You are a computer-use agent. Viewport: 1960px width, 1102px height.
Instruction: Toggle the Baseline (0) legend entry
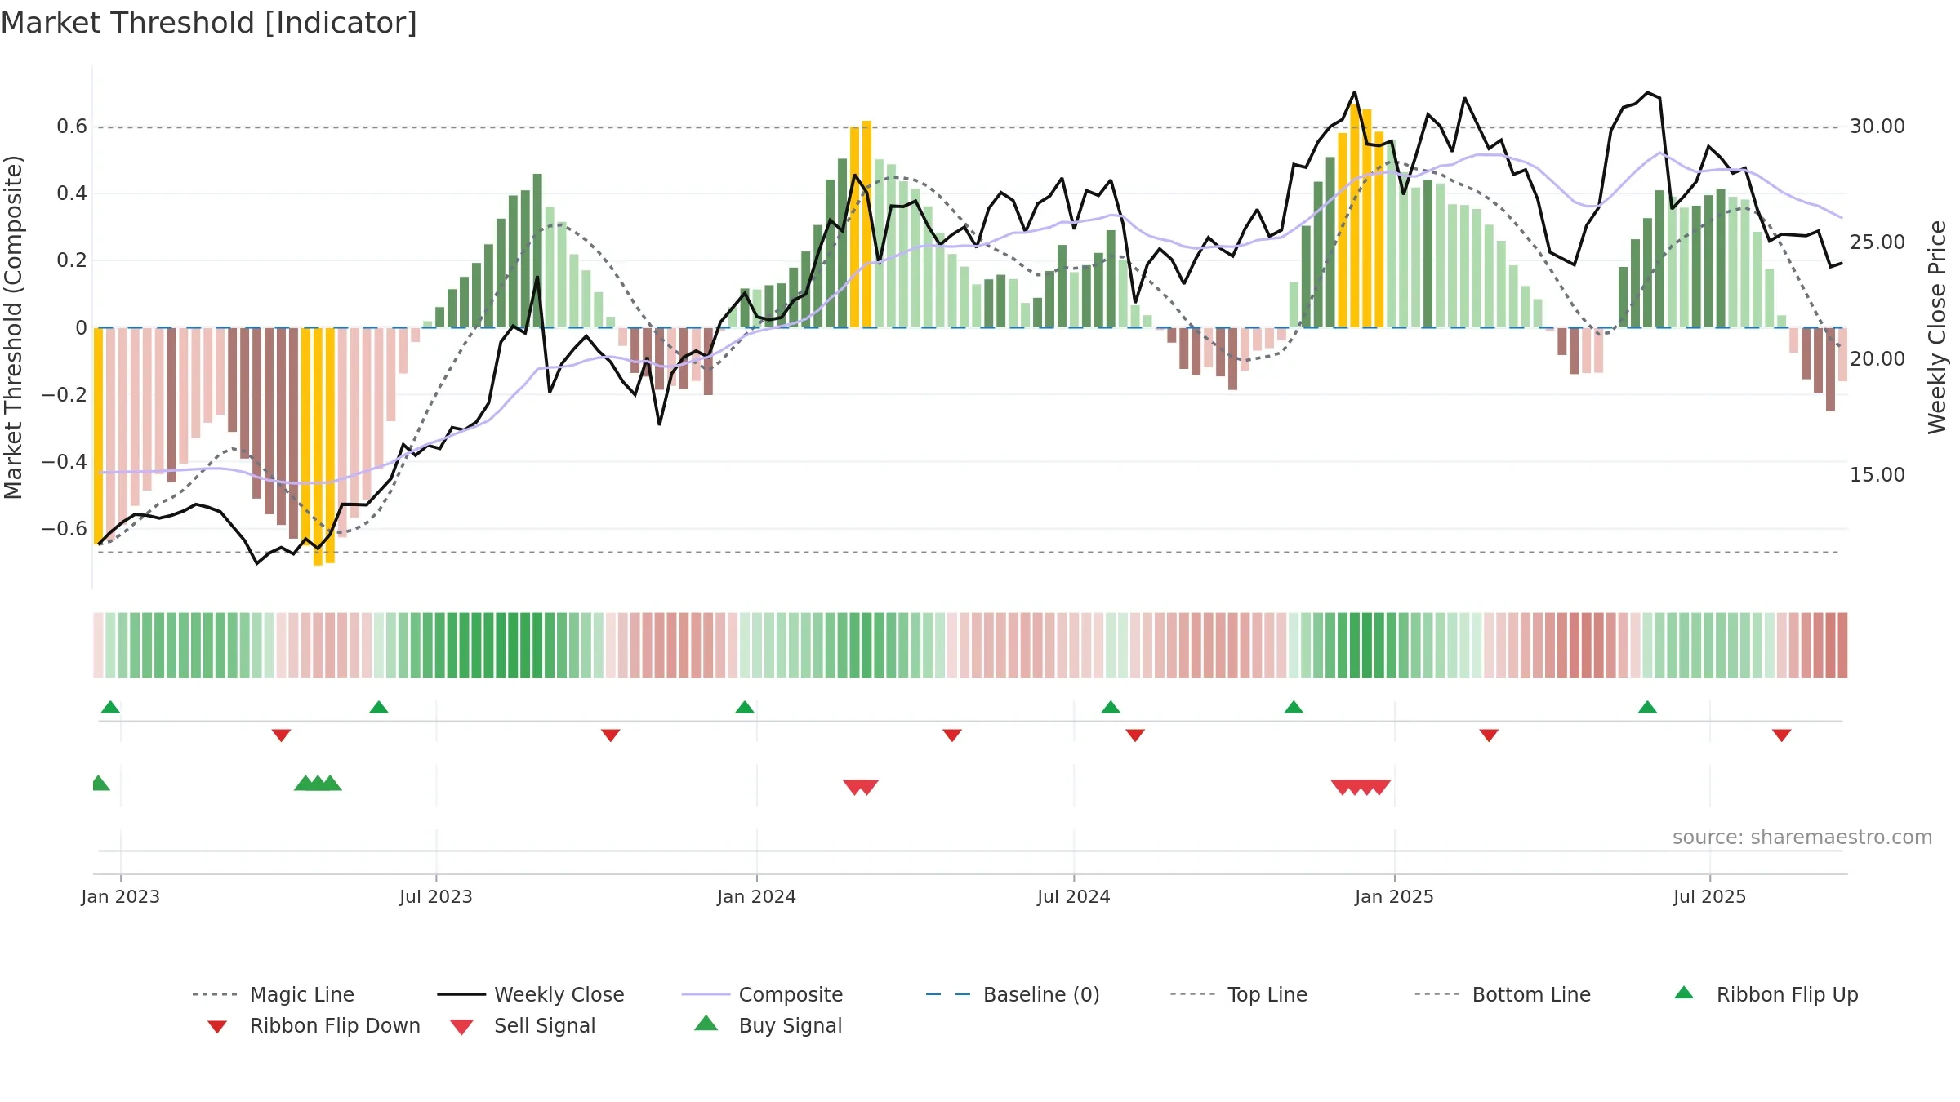coord(1013,994)
